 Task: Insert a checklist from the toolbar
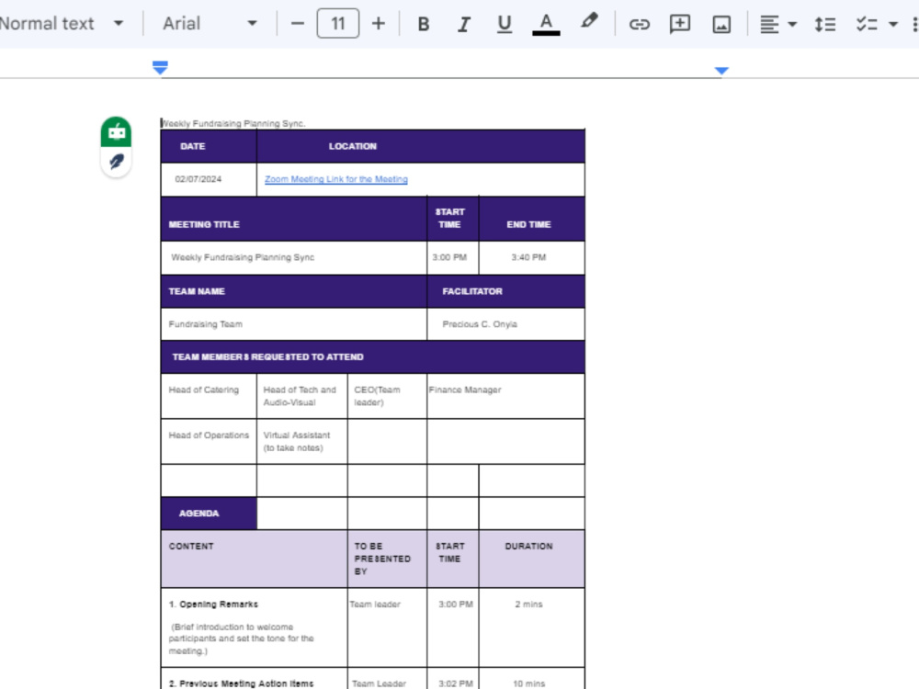pyautogui.click(x=867, y=24)
